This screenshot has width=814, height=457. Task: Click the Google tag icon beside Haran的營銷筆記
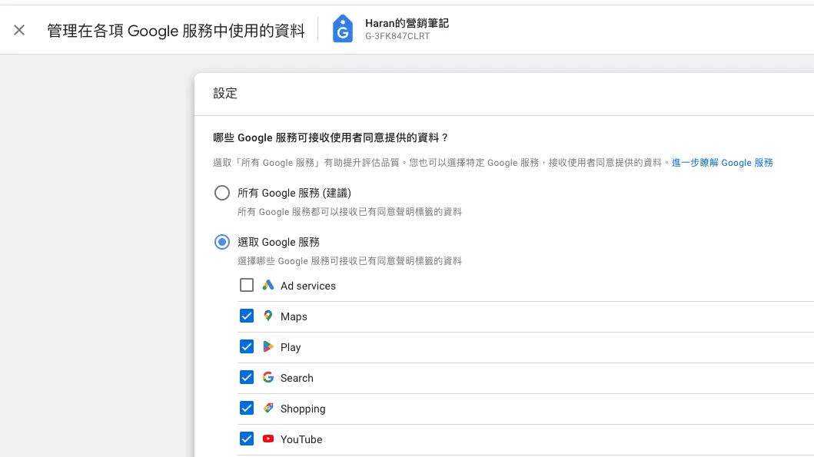coord(343,28)
